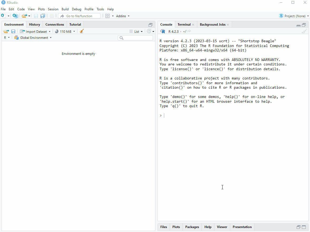Click the view current directory arrow icon
310x232 pixels.
pos(189,31)
